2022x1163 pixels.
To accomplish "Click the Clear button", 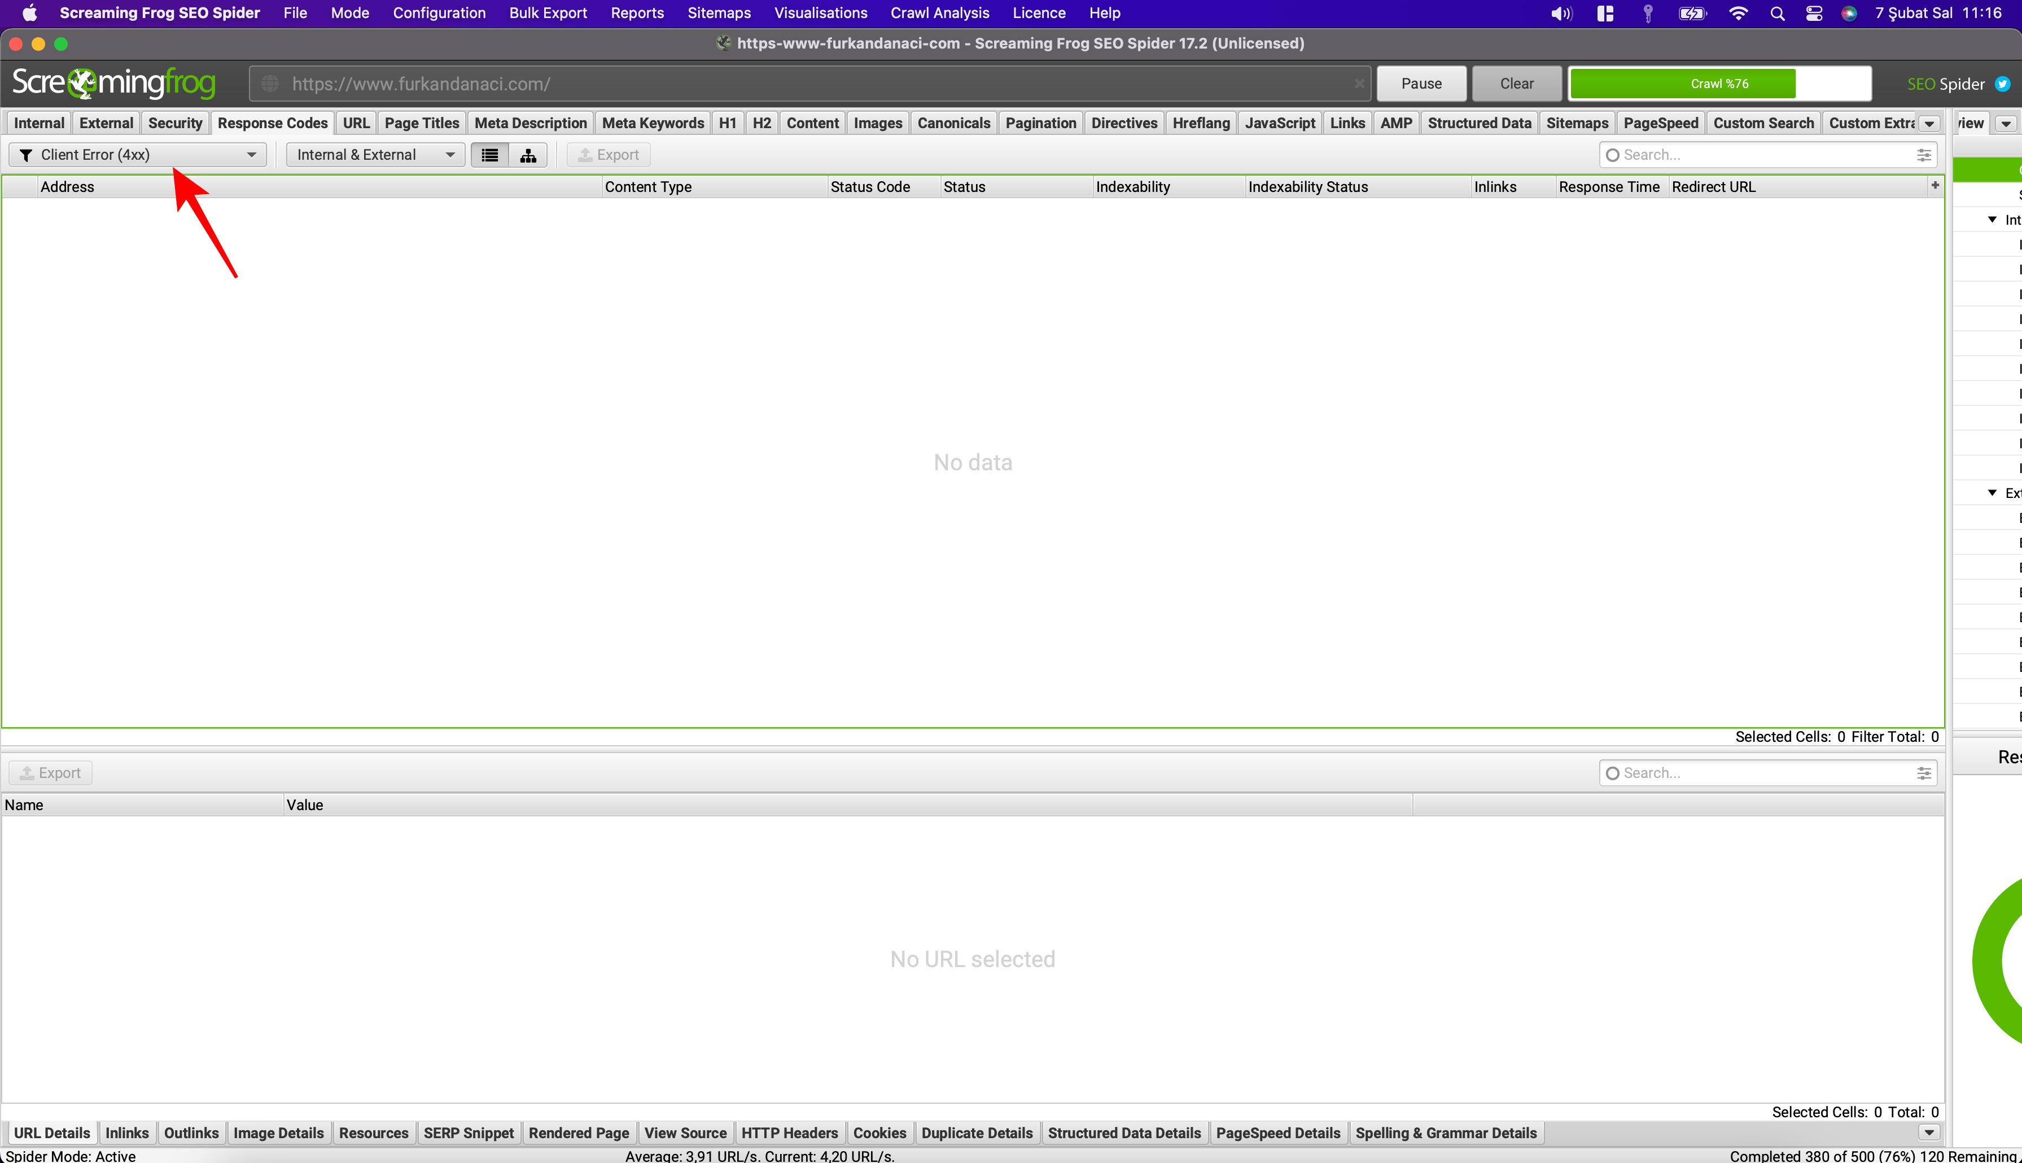I will point(1516,84).
